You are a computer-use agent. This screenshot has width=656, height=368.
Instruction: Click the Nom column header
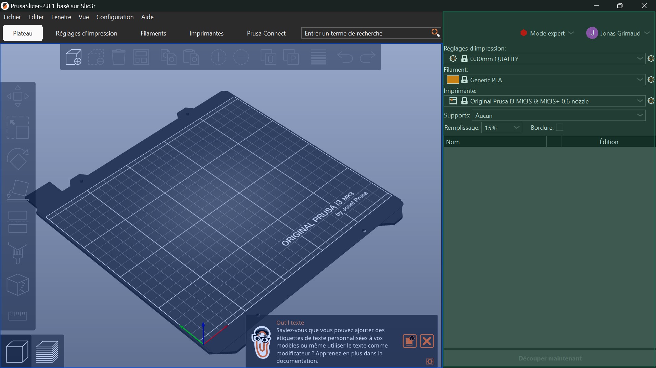495,142
